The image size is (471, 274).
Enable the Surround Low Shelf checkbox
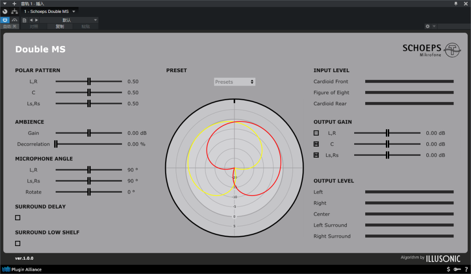[x=18, y=243]
